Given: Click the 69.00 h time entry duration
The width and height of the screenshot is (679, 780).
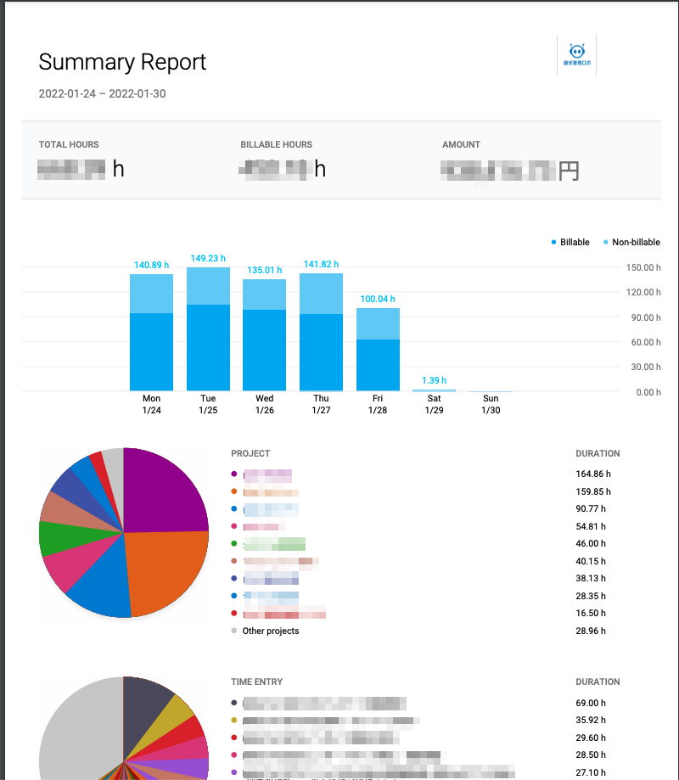Looking at the screenshot, I should tap(591, 703).
